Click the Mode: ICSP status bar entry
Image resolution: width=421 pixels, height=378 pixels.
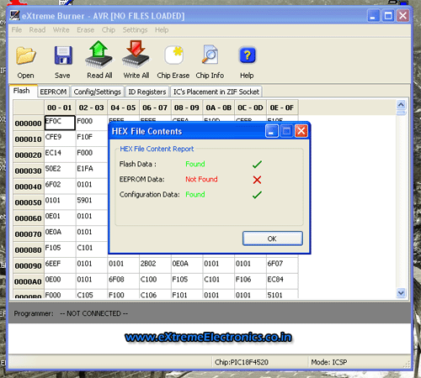click(329, 362)
